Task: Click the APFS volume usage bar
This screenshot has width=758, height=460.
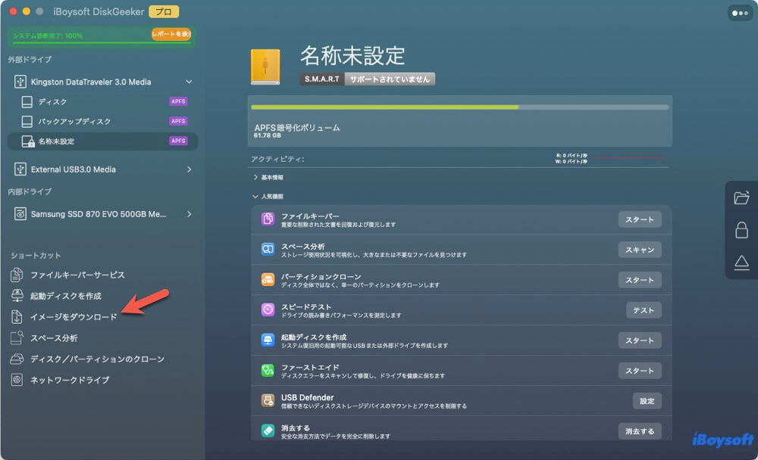Action: point(459,107)
